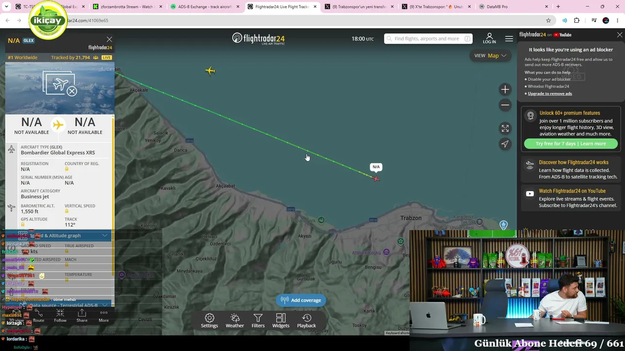The width and height of the screenshot is (625, 351).
Task: Open the Widgets tool
Action: (x=281, y=321)
